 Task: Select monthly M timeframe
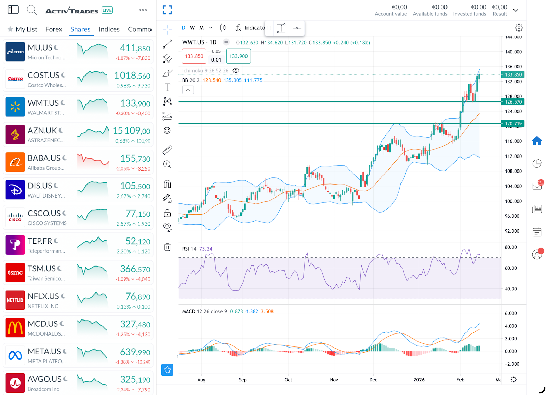point(202,28)
